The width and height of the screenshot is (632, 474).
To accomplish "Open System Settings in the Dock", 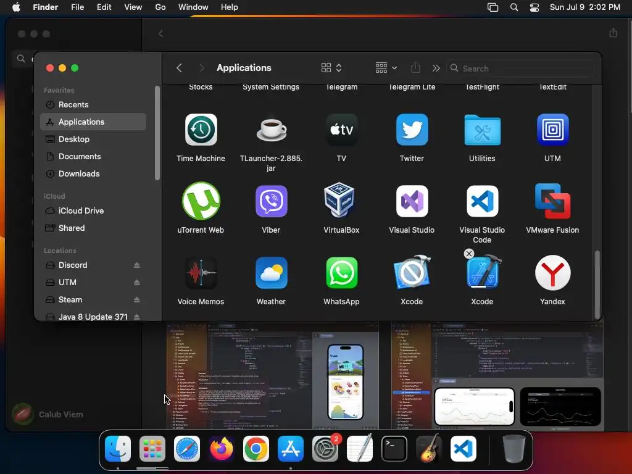I will click(325, 448).
